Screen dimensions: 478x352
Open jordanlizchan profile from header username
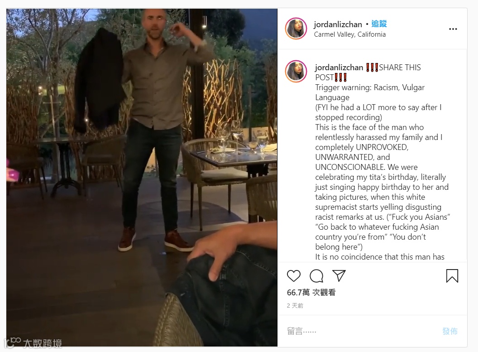pos(338,24)
